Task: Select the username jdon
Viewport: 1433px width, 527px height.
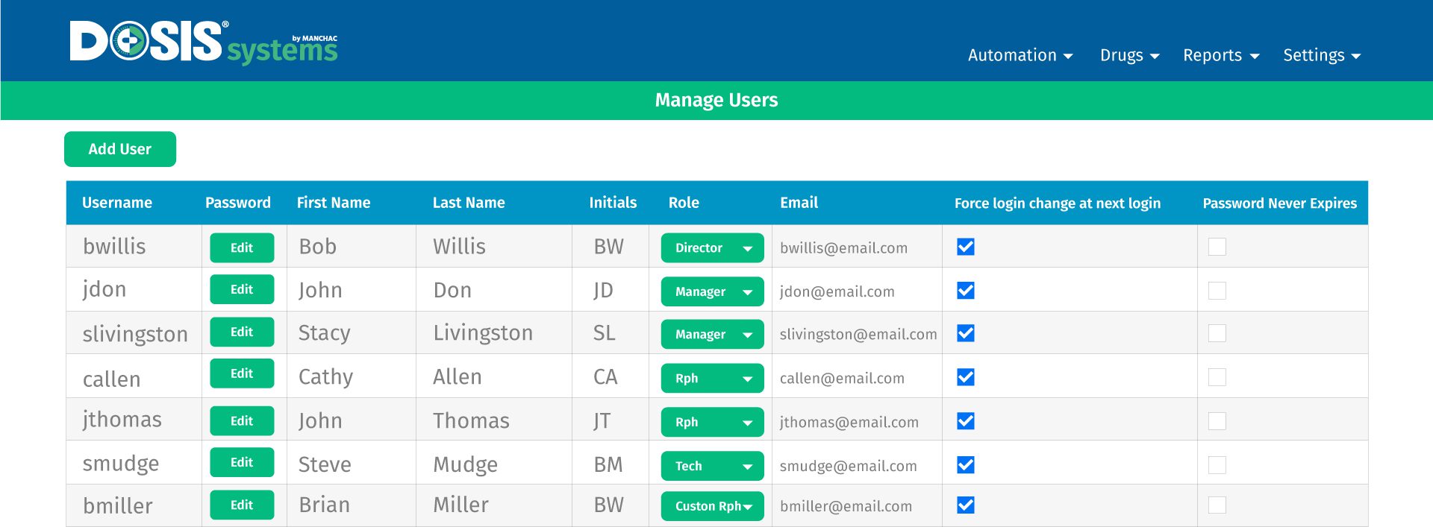Action: click(104, 290)
